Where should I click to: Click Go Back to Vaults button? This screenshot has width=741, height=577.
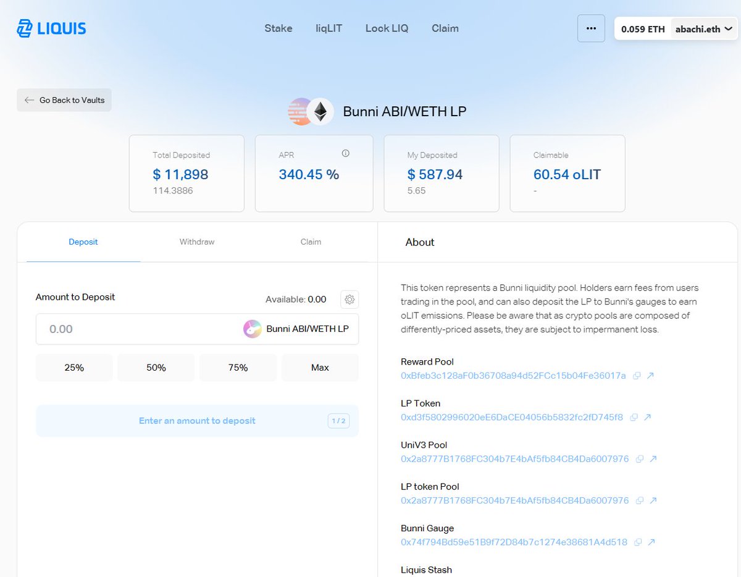tap(64, 100)
